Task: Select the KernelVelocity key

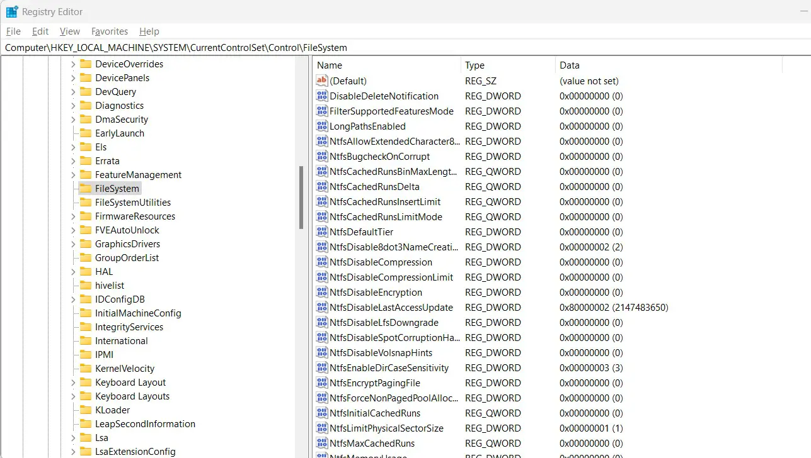Action: [125, 369]
